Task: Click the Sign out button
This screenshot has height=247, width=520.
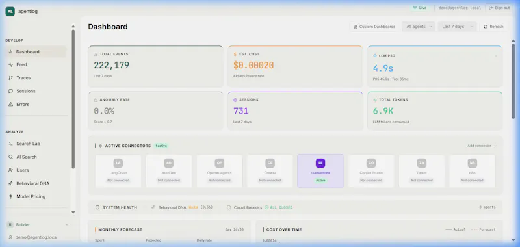Action: point(499,8)
